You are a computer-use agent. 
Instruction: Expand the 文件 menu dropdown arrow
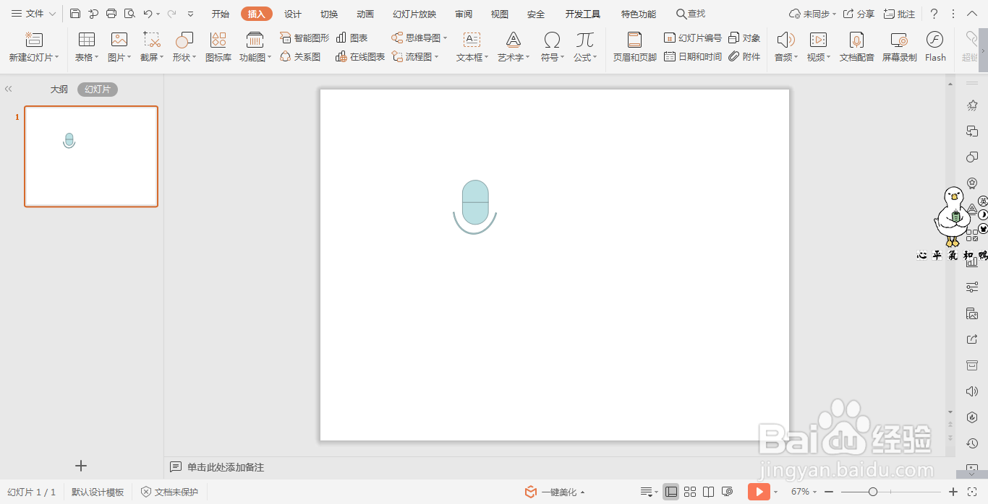(53, 14)
